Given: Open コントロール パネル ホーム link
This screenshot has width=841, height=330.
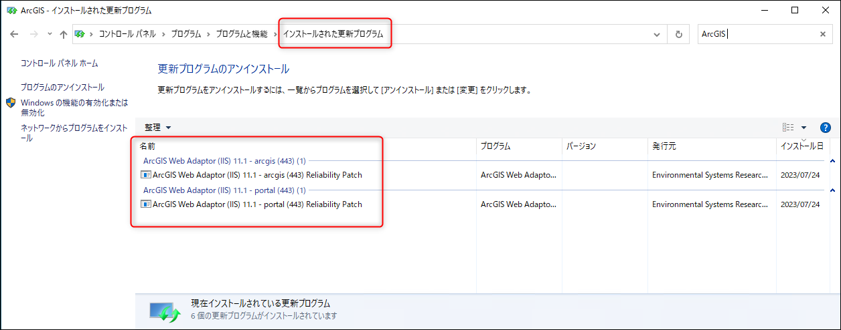Looking at the screenshot, I should point(59,63).
